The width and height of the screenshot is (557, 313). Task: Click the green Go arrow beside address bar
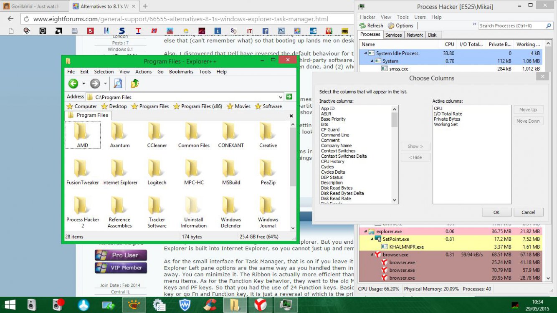(289, 97)
